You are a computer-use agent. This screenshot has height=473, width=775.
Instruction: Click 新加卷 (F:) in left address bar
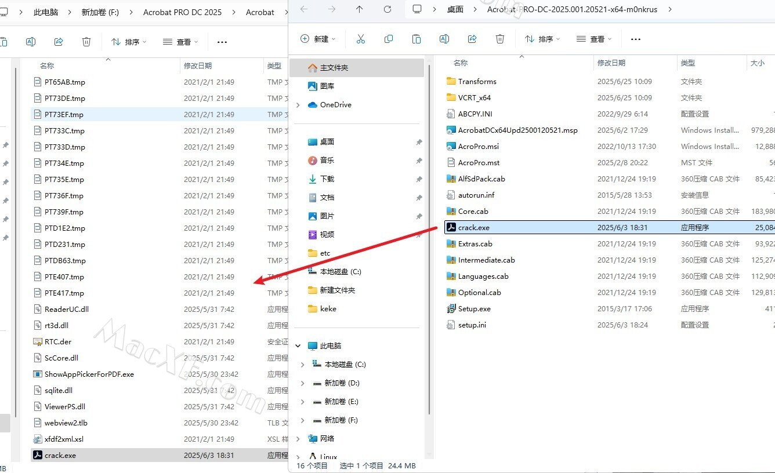(100, 12)
